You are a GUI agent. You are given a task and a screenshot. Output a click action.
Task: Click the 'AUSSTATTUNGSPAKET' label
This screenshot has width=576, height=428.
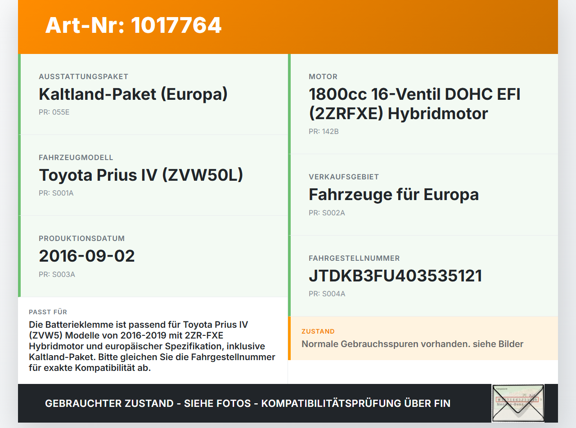tap(84, 76)
